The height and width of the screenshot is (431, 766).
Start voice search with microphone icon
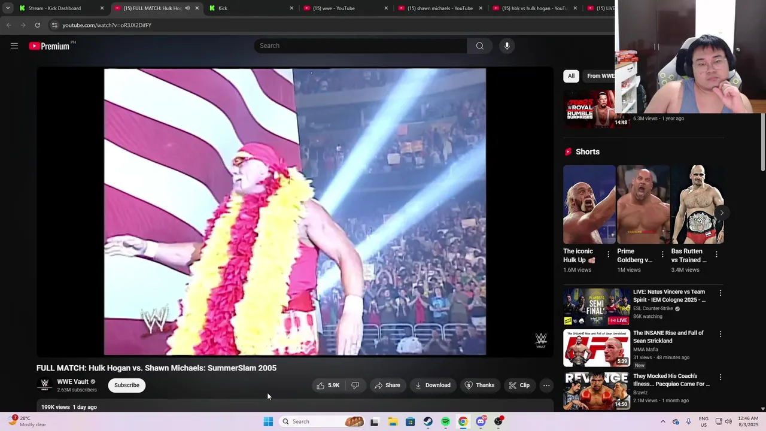tap(507, 45)
